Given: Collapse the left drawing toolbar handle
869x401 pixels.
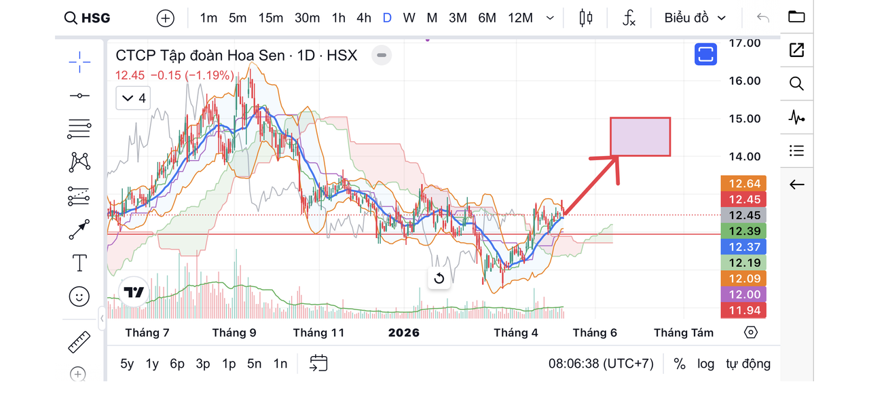Looking at the screenshot, I should [x=102, y=317].
